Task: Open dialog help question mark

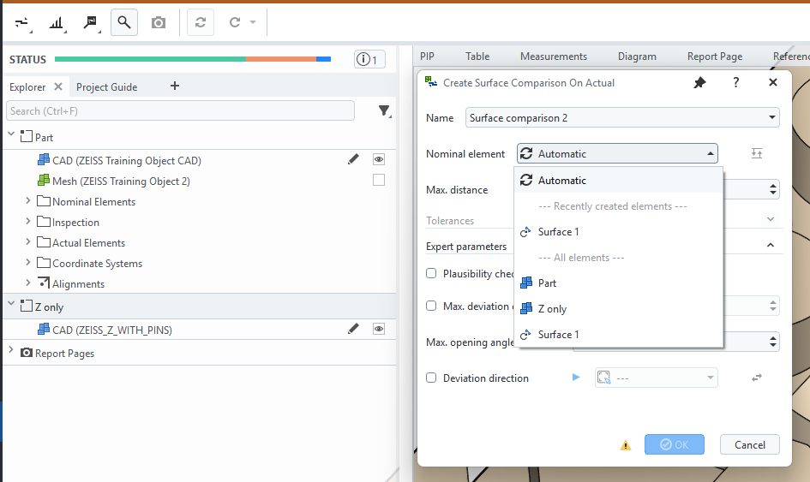Action: [x=735, y=83]
